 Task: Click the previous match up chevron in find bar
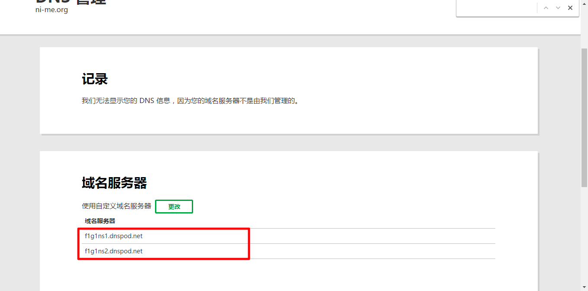click(546, 8)
